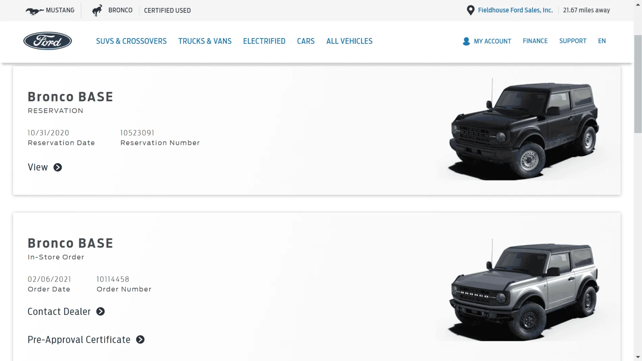Open the Trucks & Vans menu
Viewport: 642px width, 361px height.
205,41
